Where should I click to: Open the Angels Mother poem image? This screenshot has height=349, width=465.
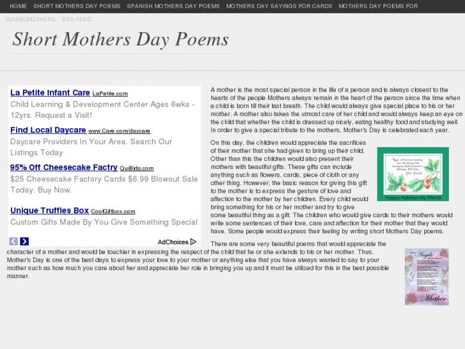[x=427, y=277]
